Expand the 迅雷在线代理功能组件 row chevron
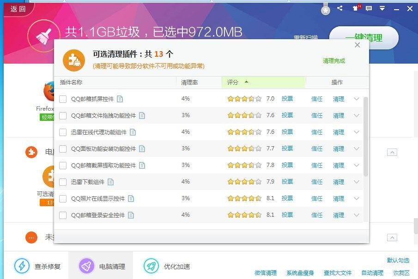The image size is (418, 279). tap(357, 132)
